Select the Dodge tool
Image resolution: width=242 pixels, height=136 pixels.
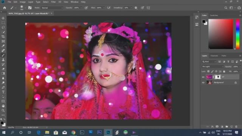coord(3,83)
